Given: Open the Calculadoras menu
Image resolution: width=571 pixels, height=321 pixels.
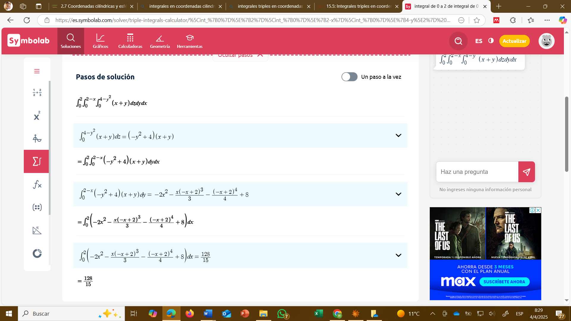Looking at the screenshot, I should point(130,41).
